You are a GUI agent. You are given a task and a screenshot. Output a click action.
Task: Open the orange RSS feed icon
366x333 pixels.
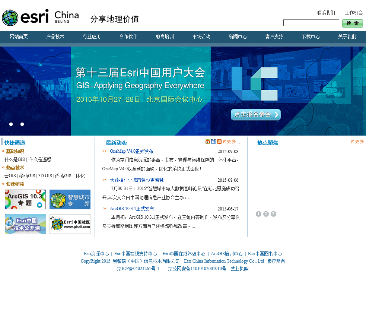(x=219, y=142)
